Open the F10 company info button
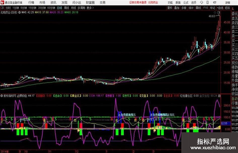Viewport: 238px width, 153px height. coord(206,8)
